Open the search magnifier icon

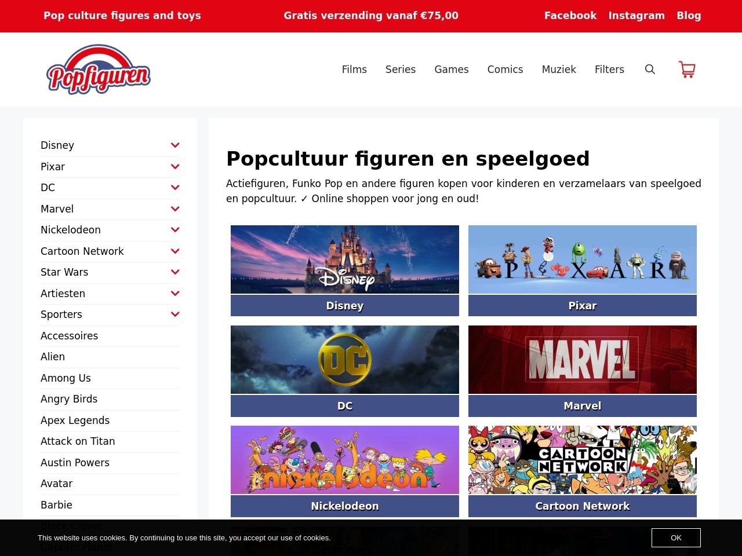650,69
